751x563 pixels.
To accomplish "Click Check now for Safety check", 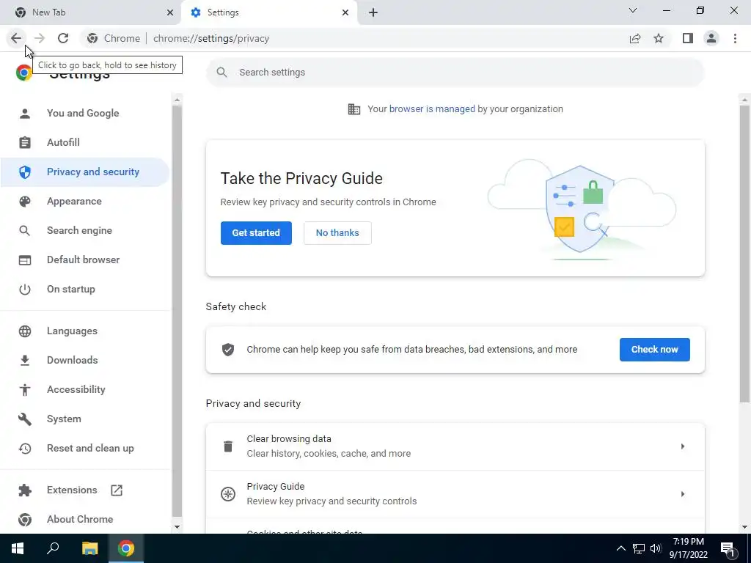I will 655,350.
